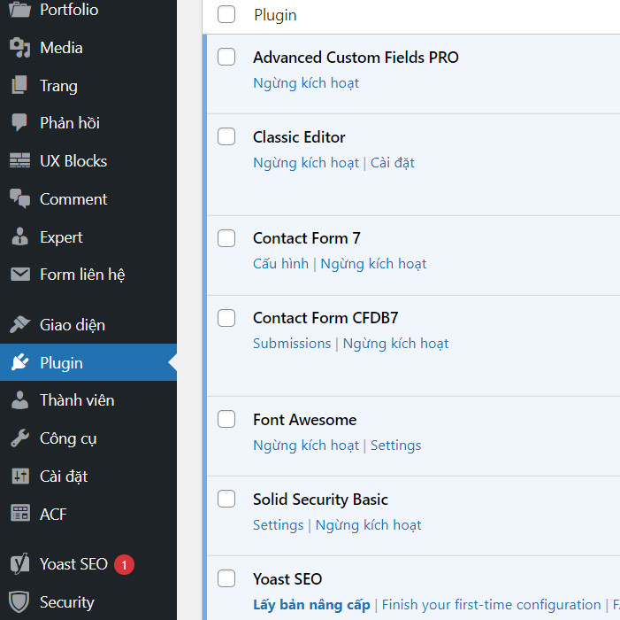The height and width of the screenshot is (620, 620).
Task: Open Thành viên menu item
Action: (88, 399)
